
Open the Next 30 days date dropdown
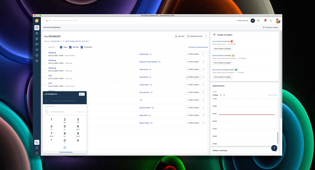77,41
